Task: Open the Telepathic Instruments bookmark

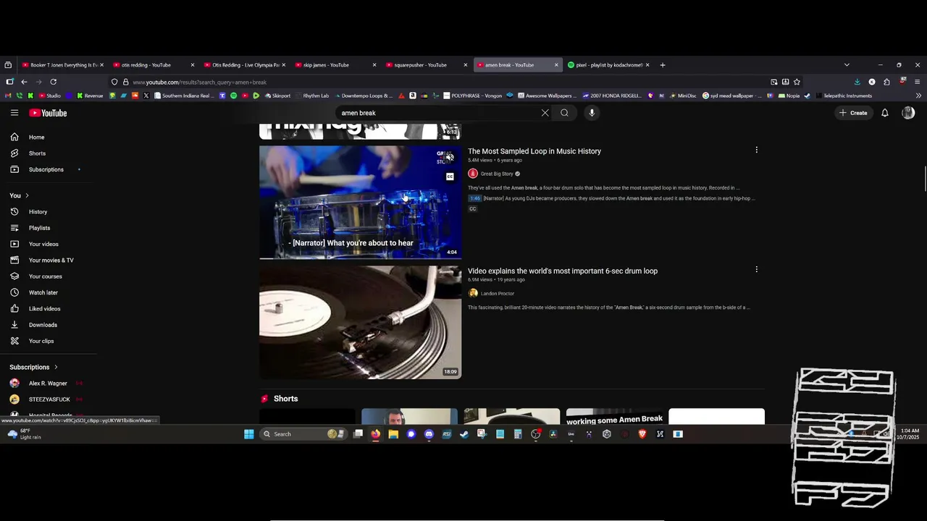Action: coord(843,96)
